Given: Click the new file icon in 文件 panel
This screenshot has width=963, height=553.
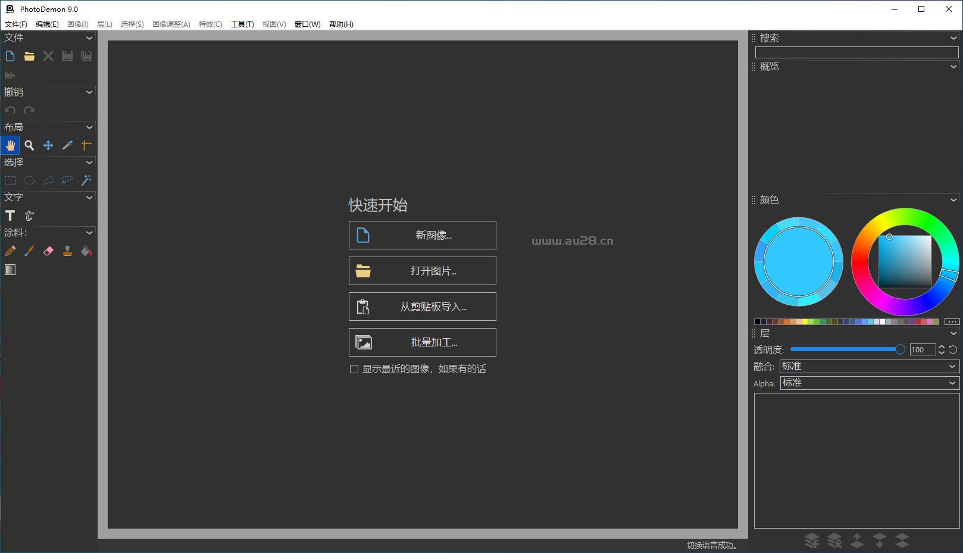Looking at the screenshot, I should pyautogui.click(x=10, y=56).
